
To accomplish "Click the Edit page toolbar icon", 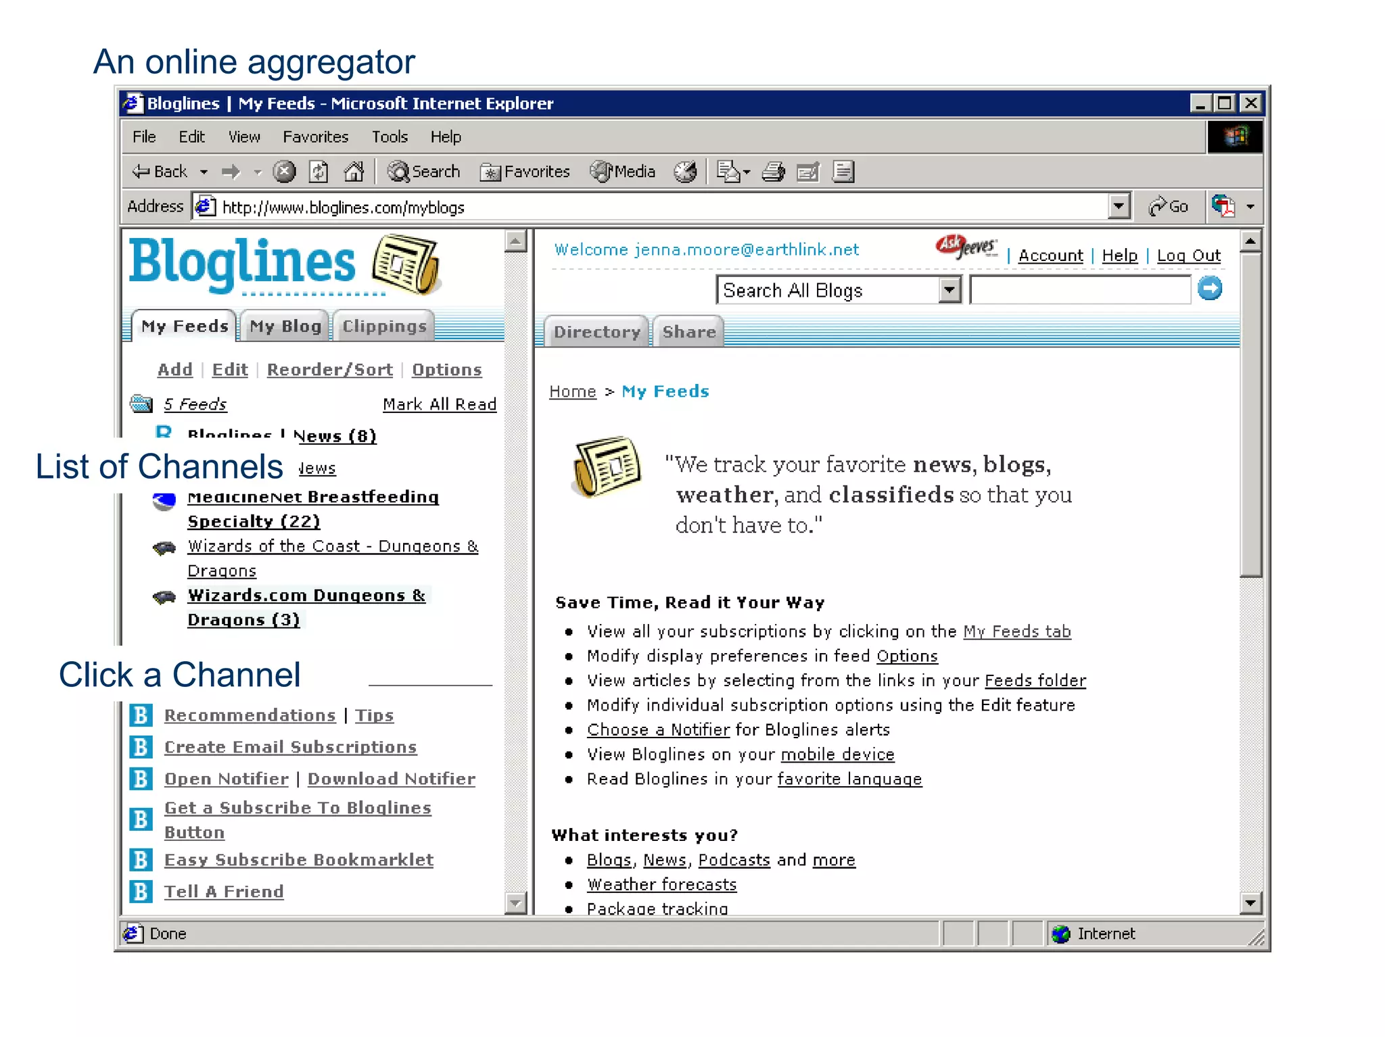I will 808,172.
